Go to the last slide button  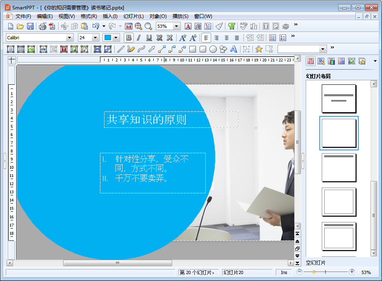(298, 263)
